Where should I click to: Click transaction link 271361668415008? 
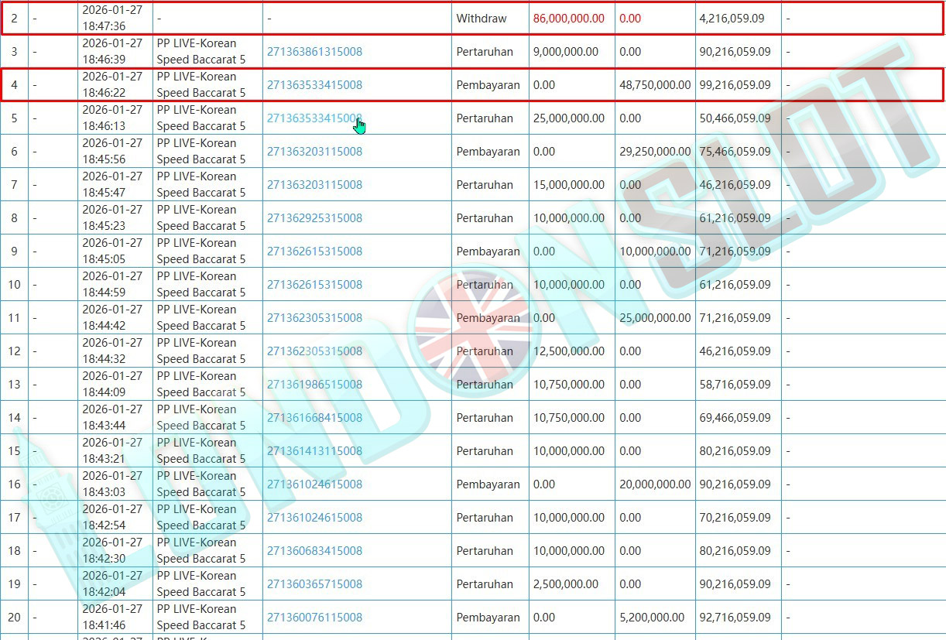(x=314, y=418)
